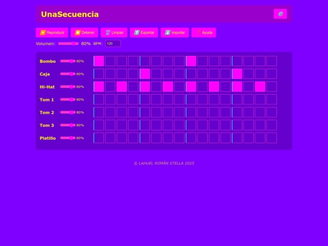Viewport: 328px width, 246px height.
Task: Toggle off Hi-Hat step 11
Action: pyautogui.click(x=214, y=87)
